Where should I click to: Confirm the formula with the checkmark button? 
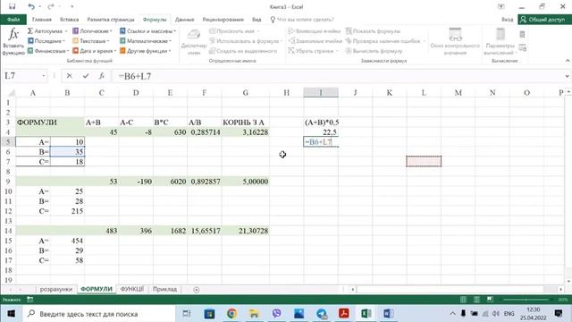tap(86, 76)
